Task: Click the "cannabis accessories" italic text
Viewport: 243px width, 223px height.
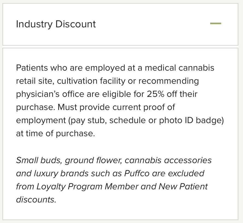Action: 168,160
